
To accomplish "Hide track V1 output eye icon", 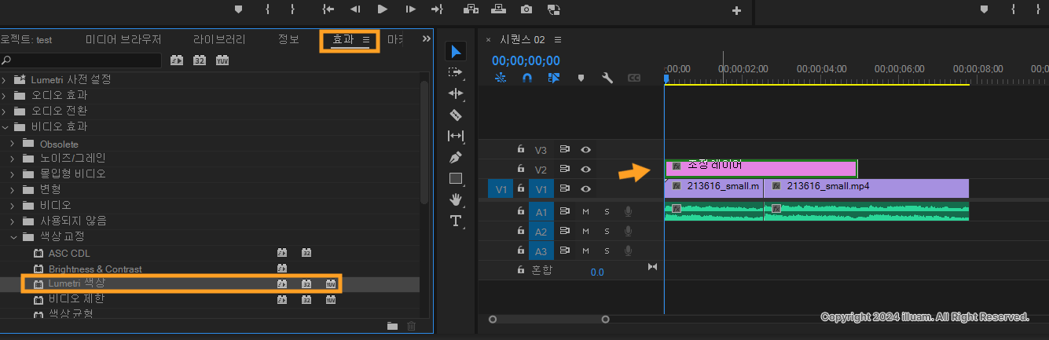I will 586,189.
